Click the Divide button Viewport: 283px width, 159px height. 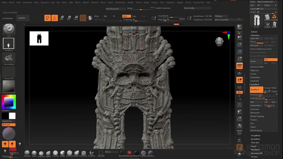point(256,61)
